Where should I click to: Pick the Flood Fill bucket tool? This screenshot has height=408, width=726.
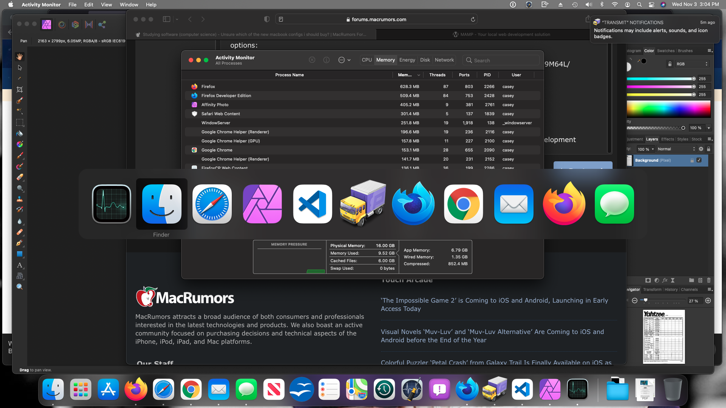(20, 133)
